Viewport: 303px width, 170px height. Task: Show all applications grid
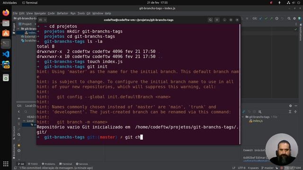(x=6, y=164)
